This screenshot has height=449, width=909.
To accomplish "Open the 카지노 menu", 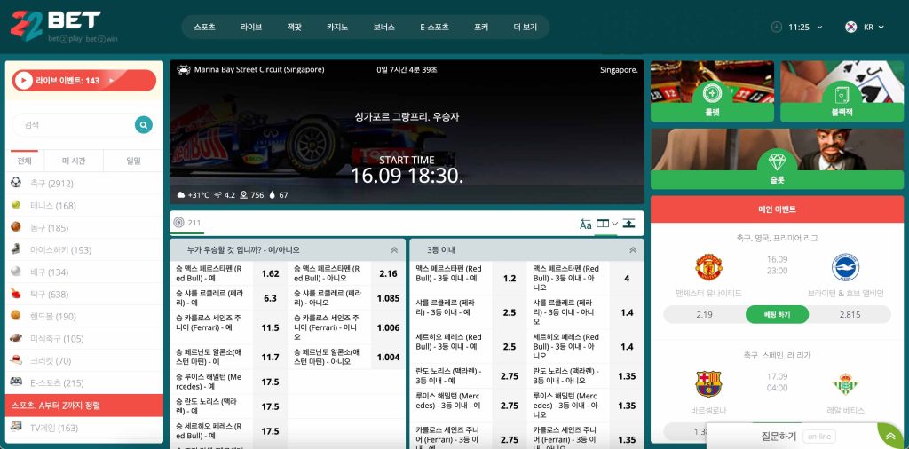I will tap(337, 27).
